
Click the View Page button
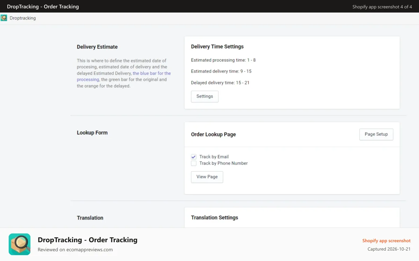point(207,177)
